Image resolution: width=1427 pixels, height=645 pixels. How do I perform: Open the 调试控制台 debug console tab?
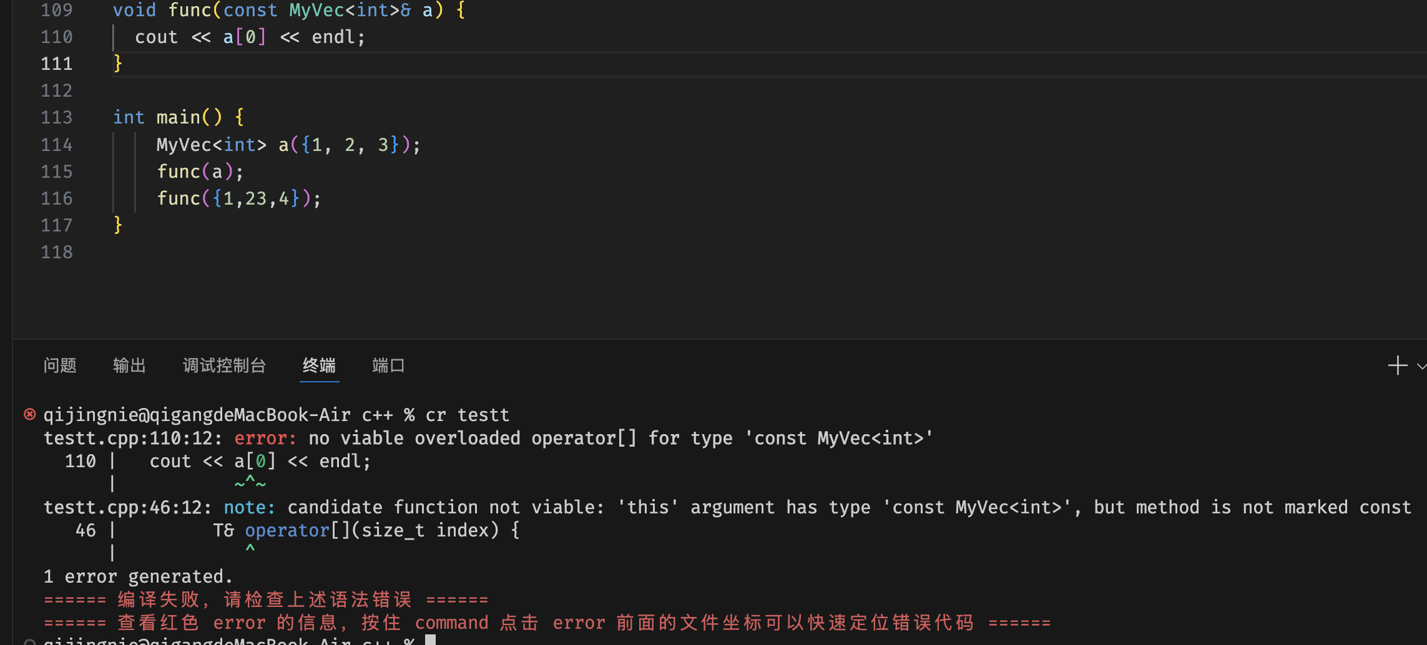[224, 365]
